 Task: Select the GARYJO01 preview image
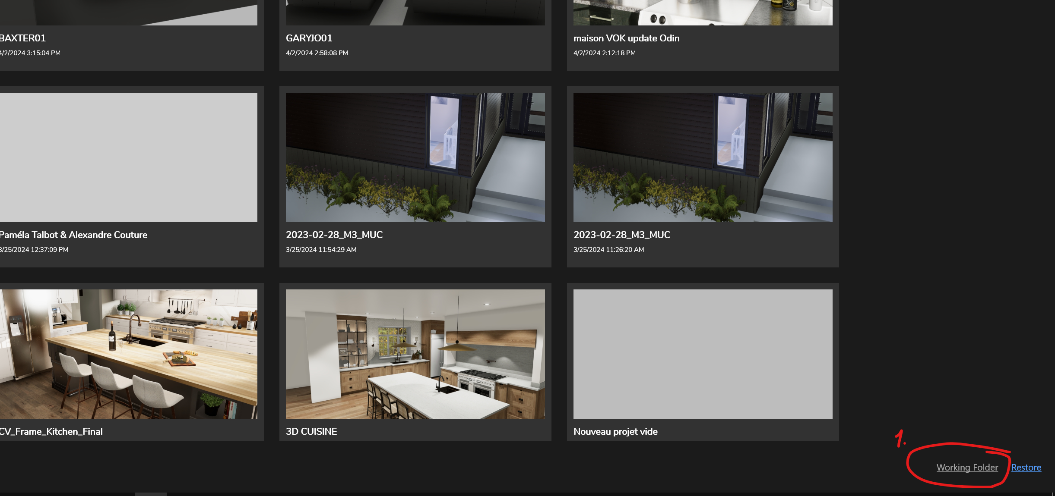415,12
